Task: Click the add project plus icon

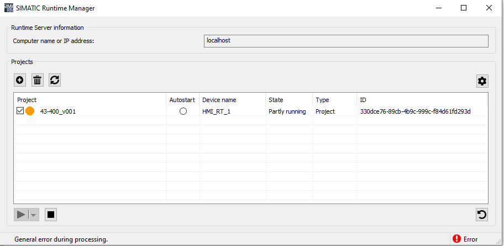Action: (x=20, y=80)
